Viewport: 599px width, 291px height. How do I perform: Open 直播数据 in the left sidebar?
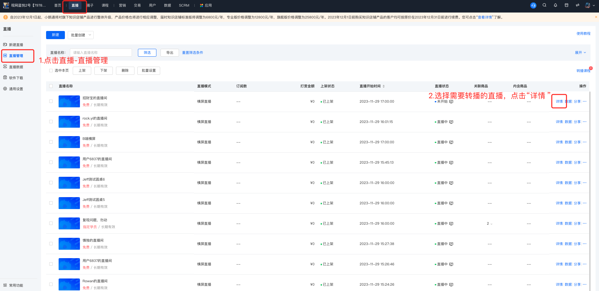(16, 67)
